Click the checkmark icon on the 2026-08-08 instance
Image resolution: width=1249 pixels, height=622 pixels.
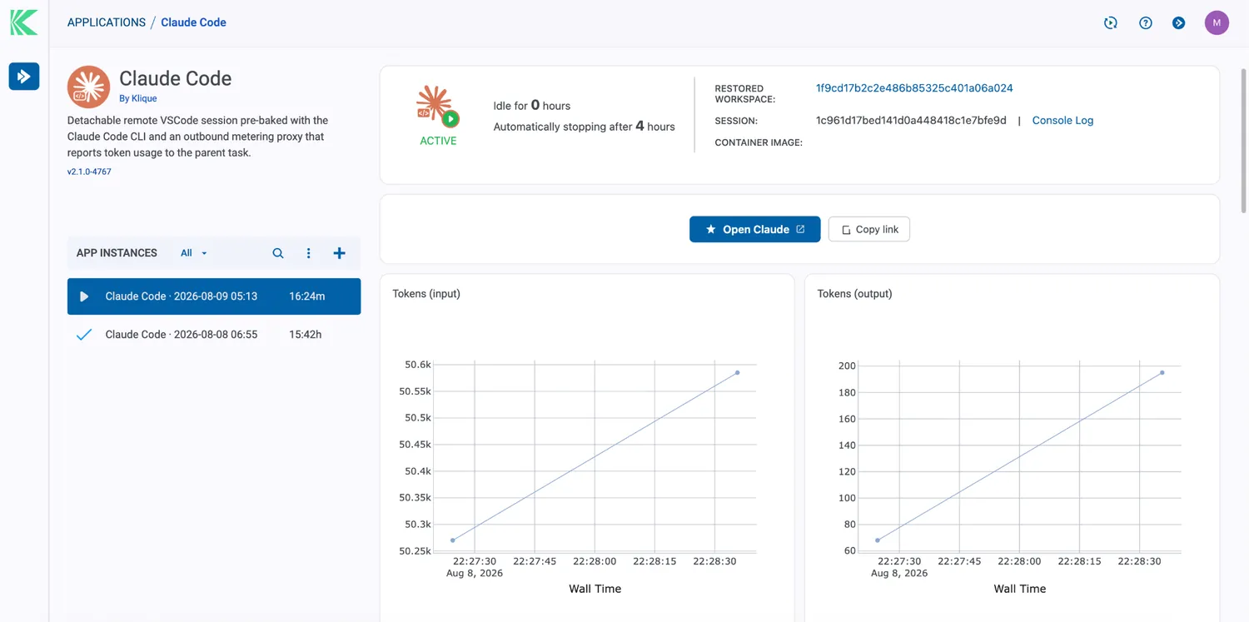(84, 335)
